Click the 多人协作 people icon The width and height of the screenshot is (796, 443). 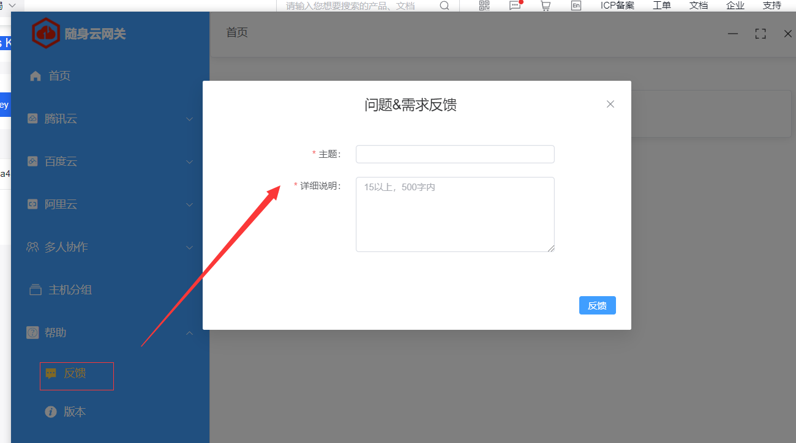point(32,247)
